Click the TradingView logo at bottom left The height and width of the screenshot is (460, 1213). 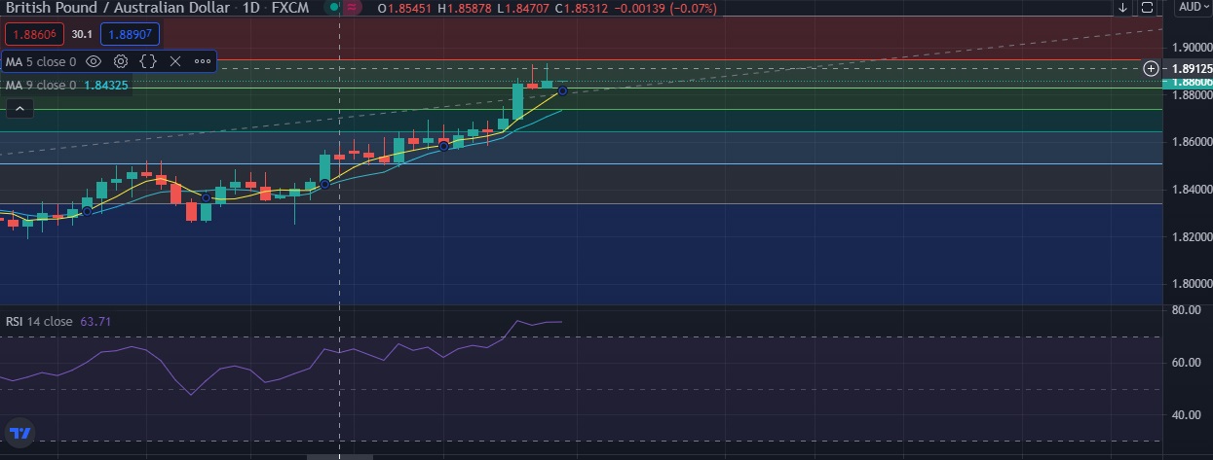click(x=20, y=432)
